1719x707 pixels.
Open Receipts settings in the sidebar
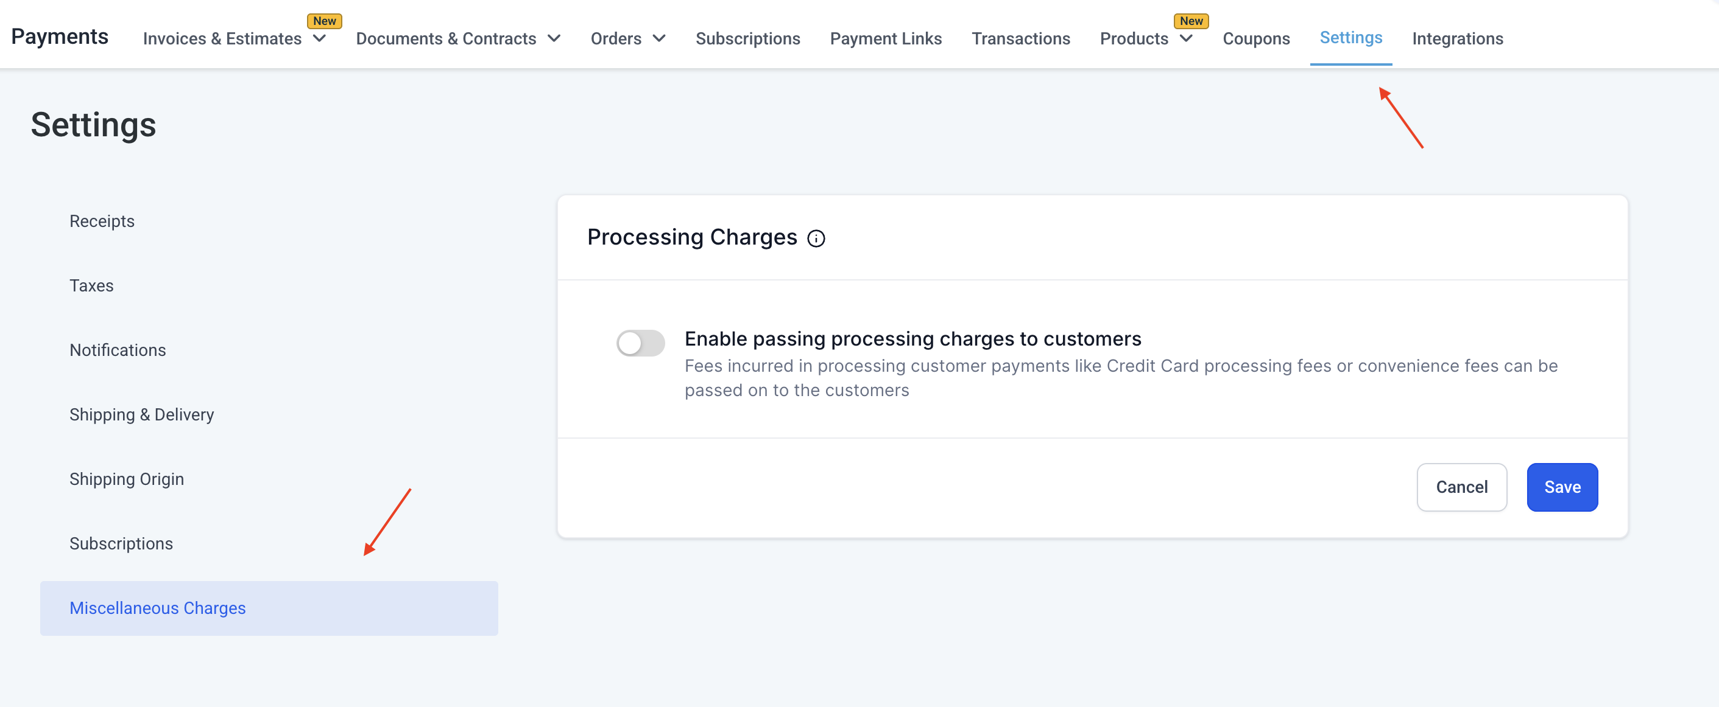tap(102, 221)
